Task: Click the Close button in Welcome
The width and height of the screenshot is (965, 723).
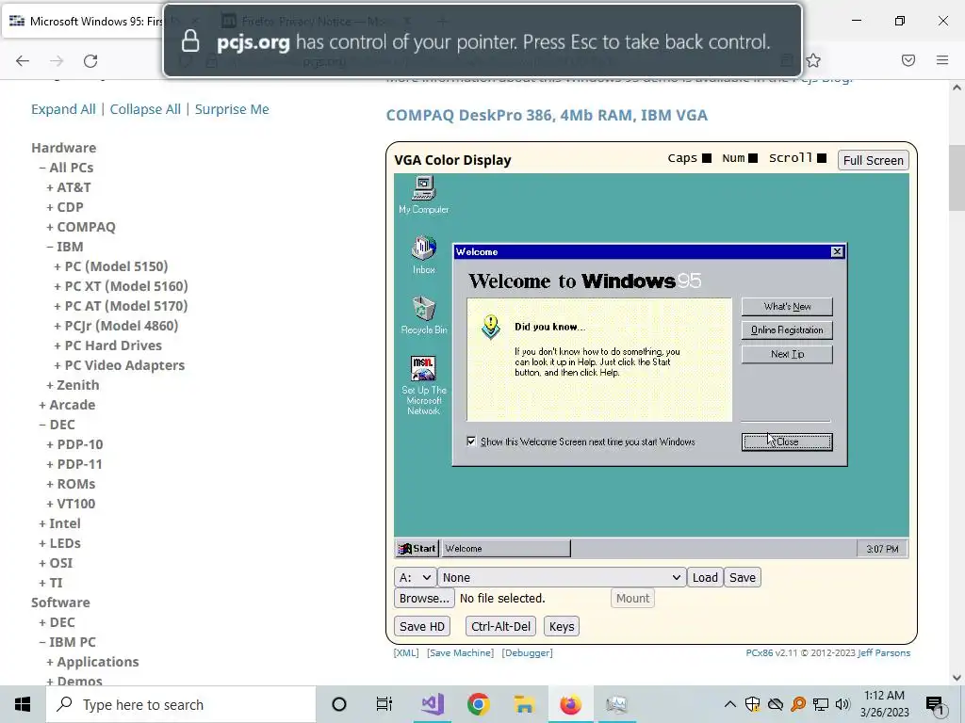Action: 787,442
